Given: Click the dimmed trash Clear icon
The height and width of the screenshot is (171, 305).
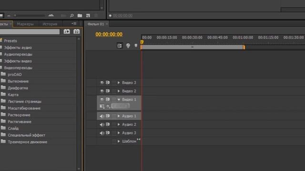Looking at the screenshot, I should point(96,16).
